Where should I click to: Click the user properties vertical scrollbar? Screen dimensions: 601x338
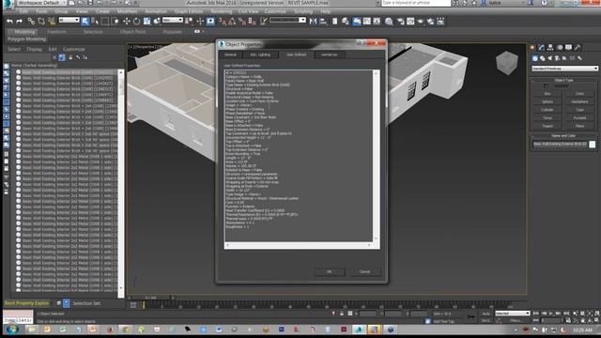click(376, 156)
